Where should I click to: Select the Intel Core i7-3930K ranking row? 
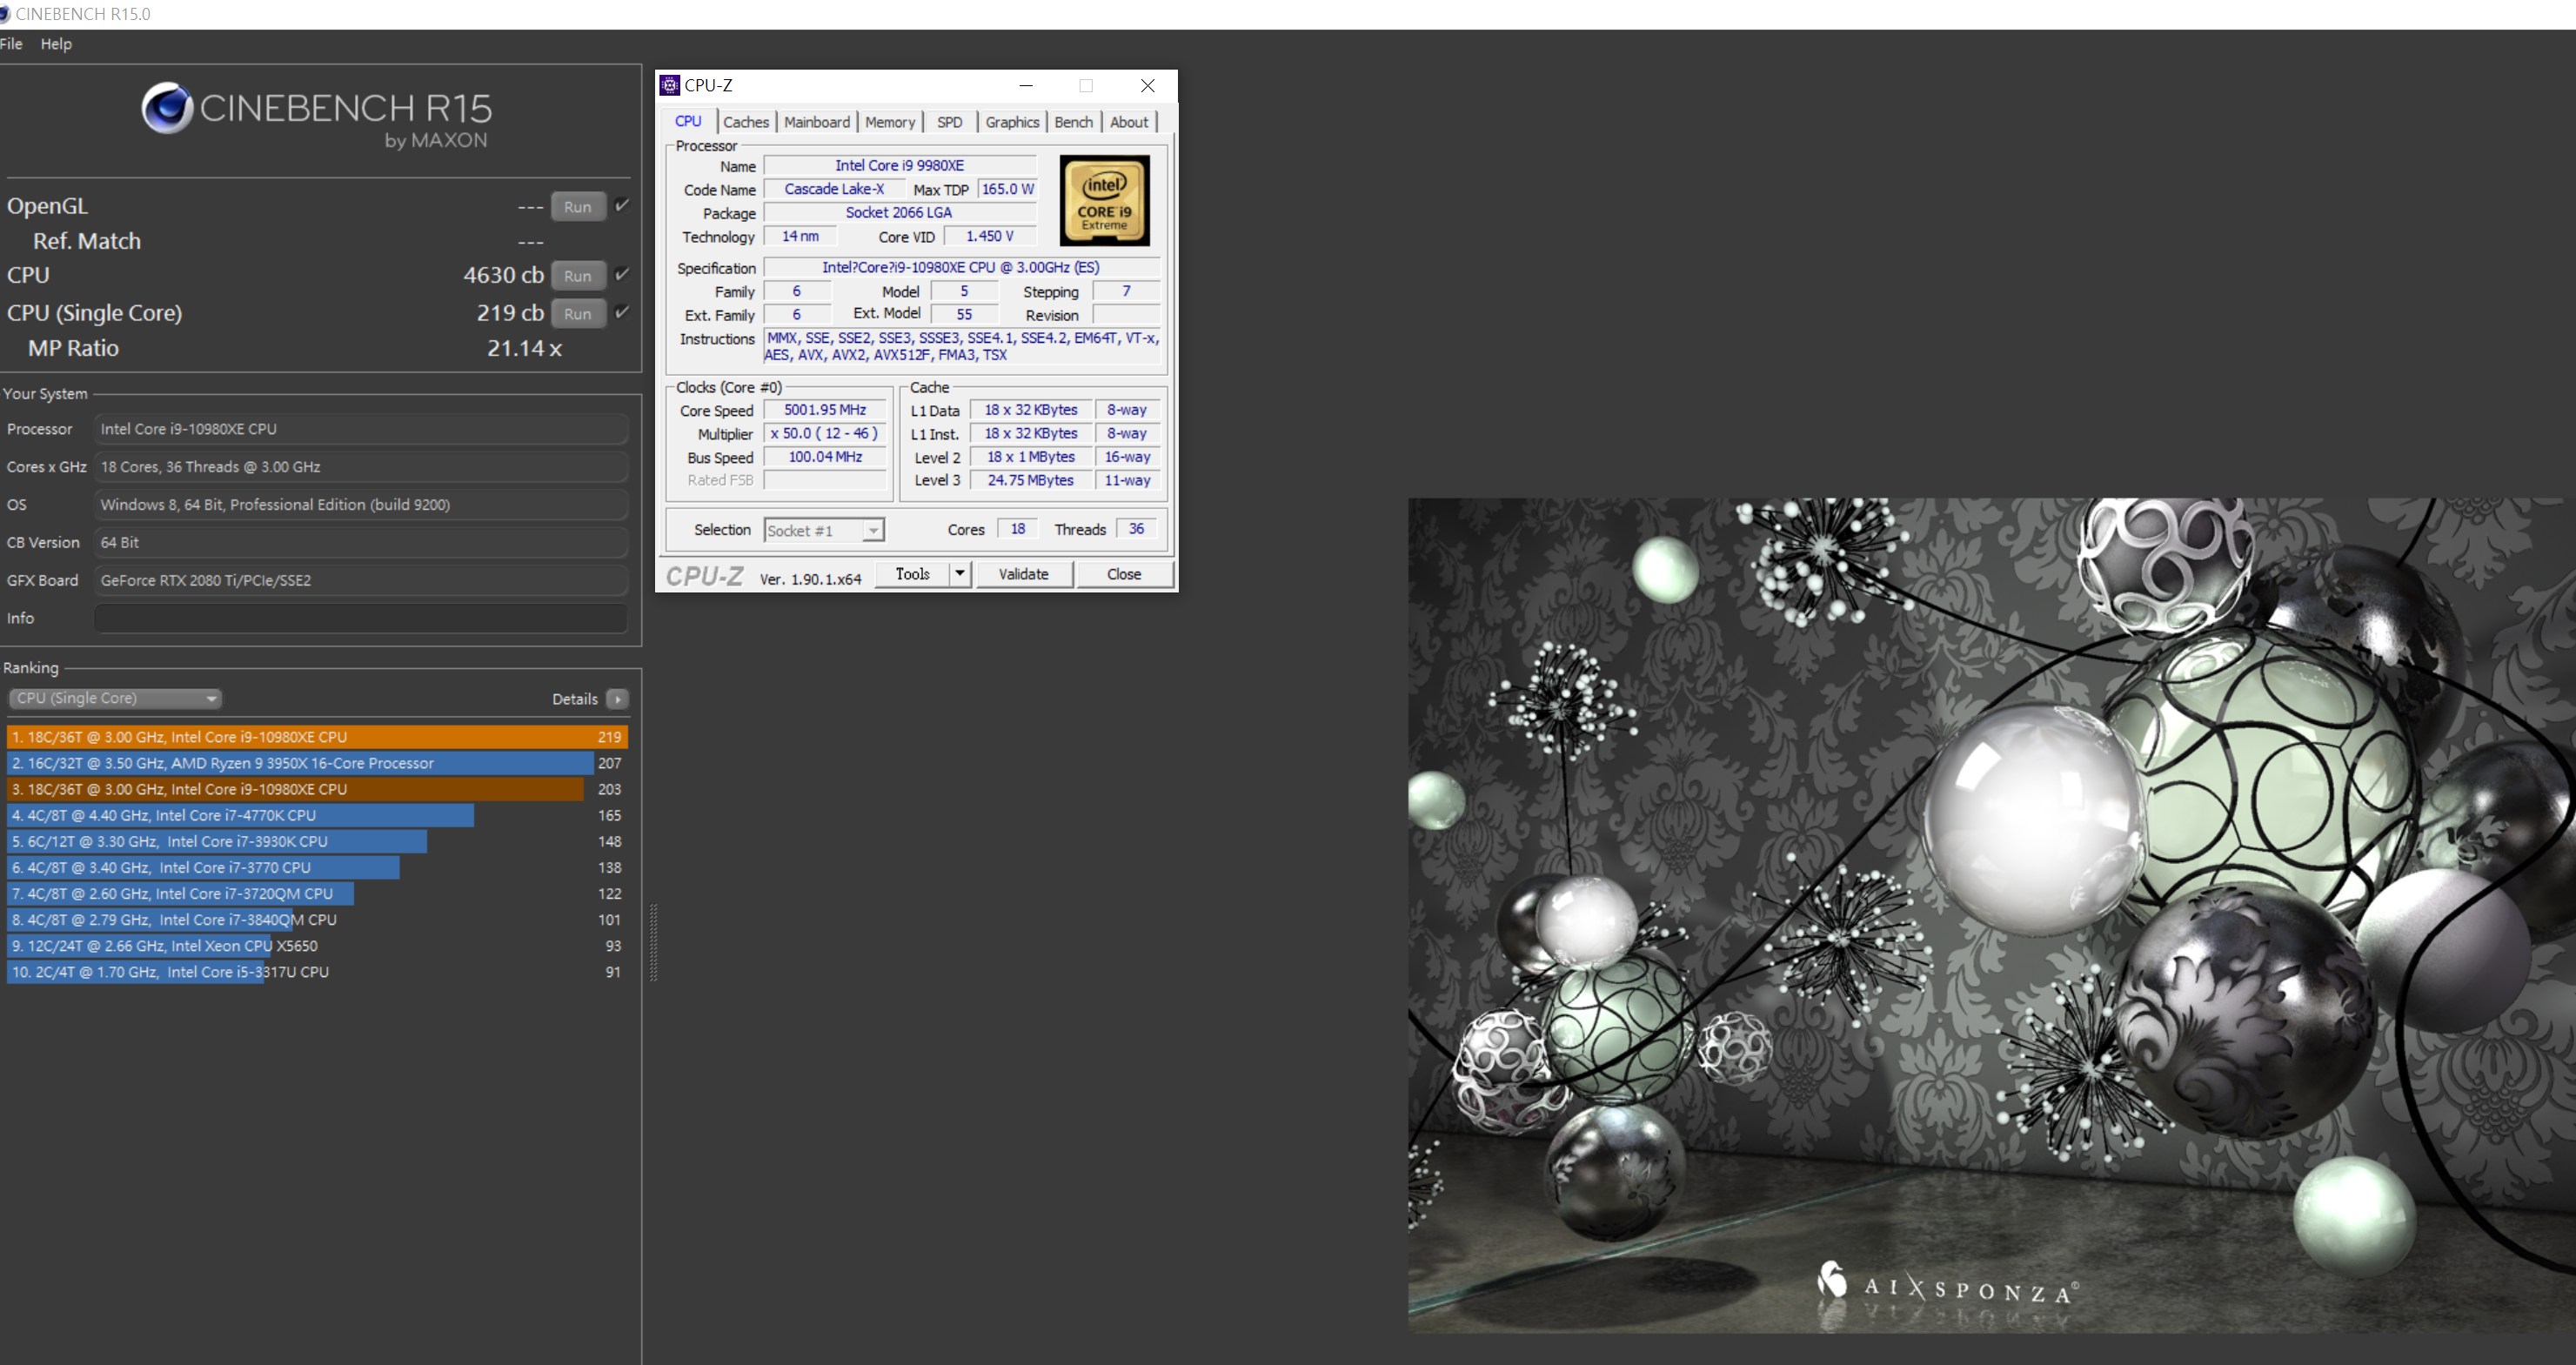[317, 841]
